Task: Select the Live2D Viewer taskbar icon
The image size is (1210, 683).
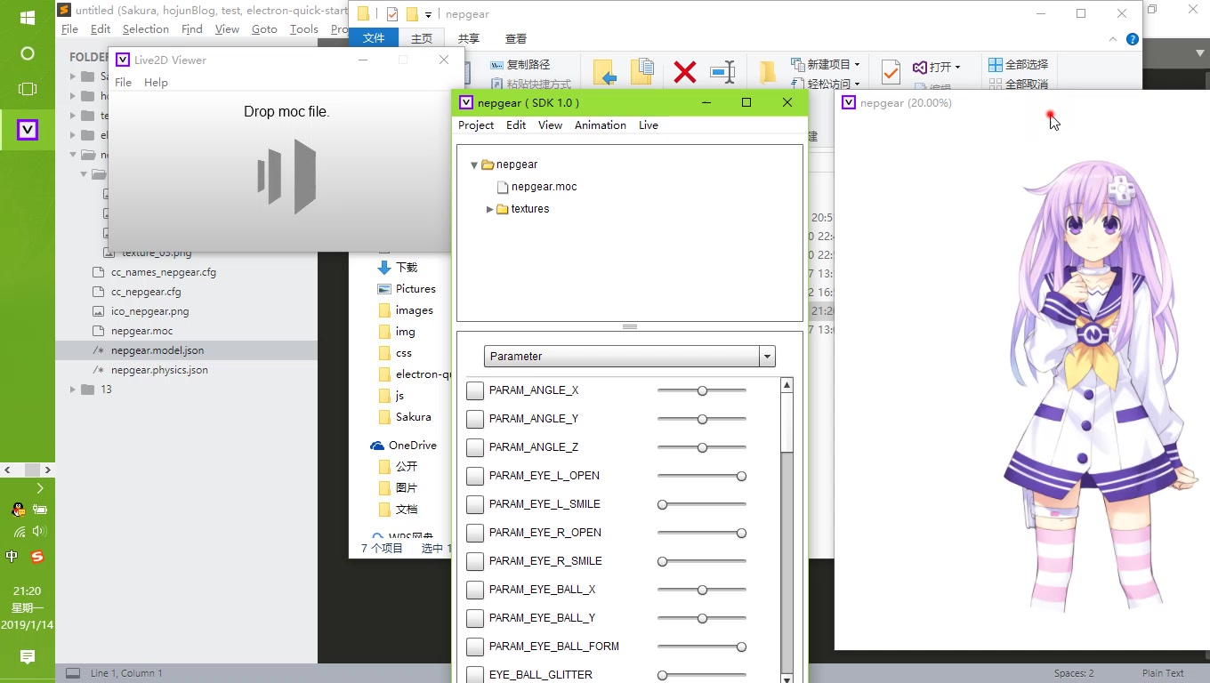Action: 28,130
